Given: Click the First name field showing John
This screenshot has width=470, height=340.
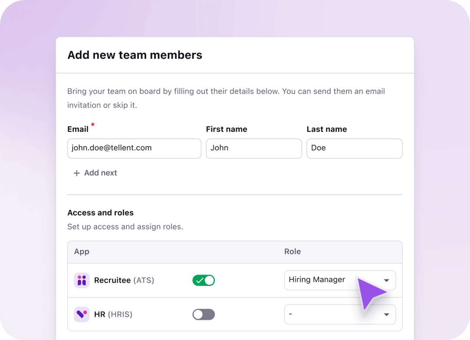Looking at the screenshot, I should coord(253,148).
